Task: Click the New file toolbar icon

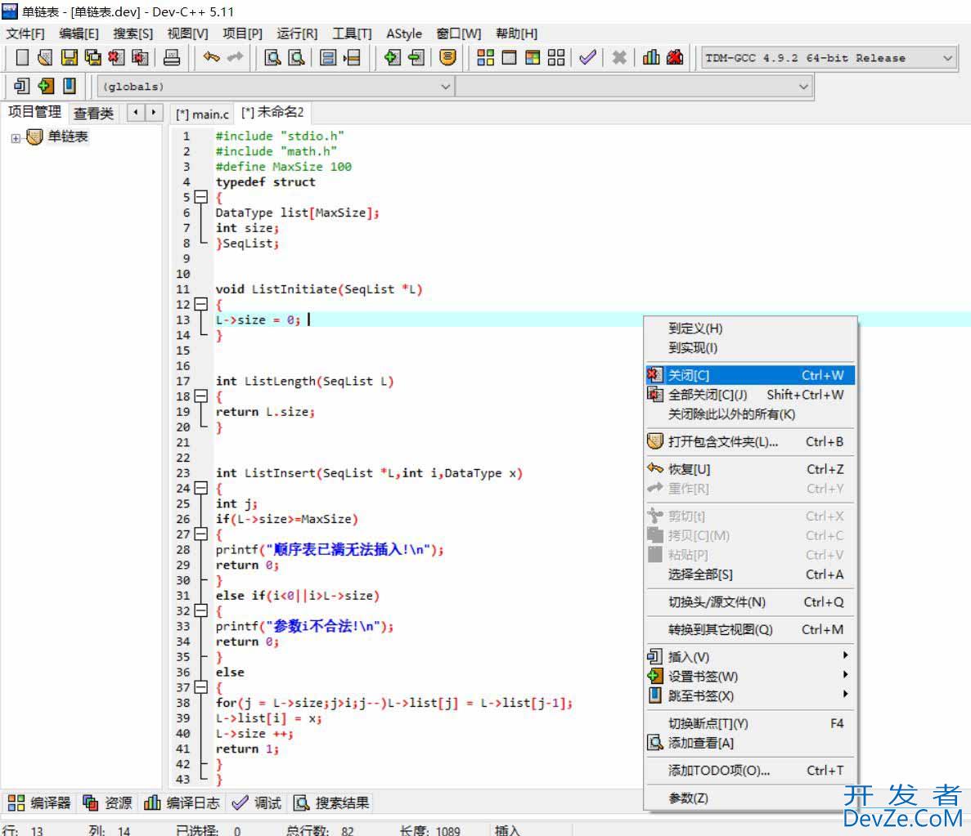Action: 21,57
